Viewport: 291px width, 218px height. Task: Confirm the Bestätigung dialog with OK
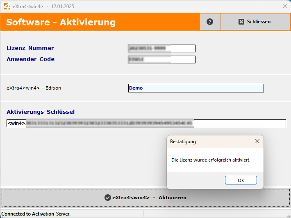(241, 180)
